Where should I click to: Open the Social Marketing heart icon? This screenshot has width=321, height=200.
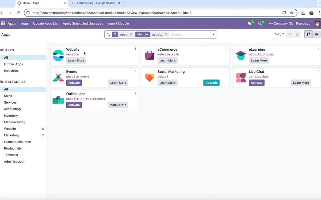coord(149,77)
